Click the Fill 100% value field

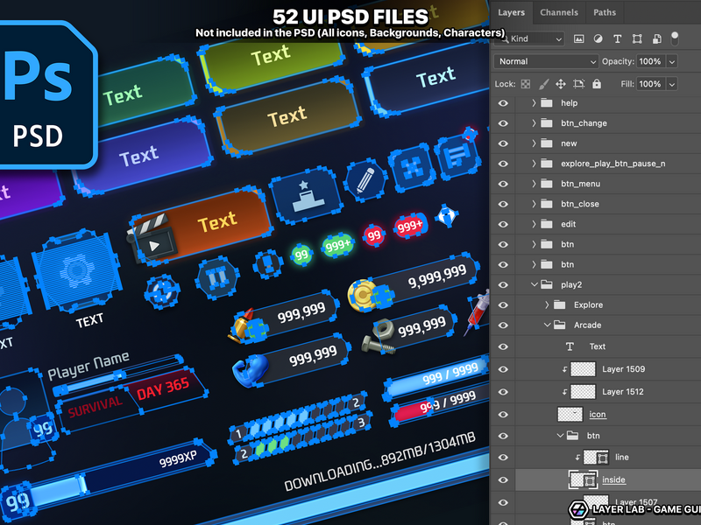tap(650, 84)
